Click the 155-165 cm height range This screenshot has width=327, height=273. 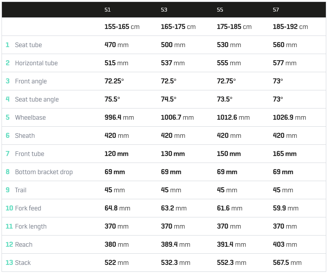(122, 27)
